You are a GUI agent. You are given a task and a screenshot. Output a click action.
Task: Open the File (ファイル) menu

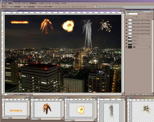4,3
